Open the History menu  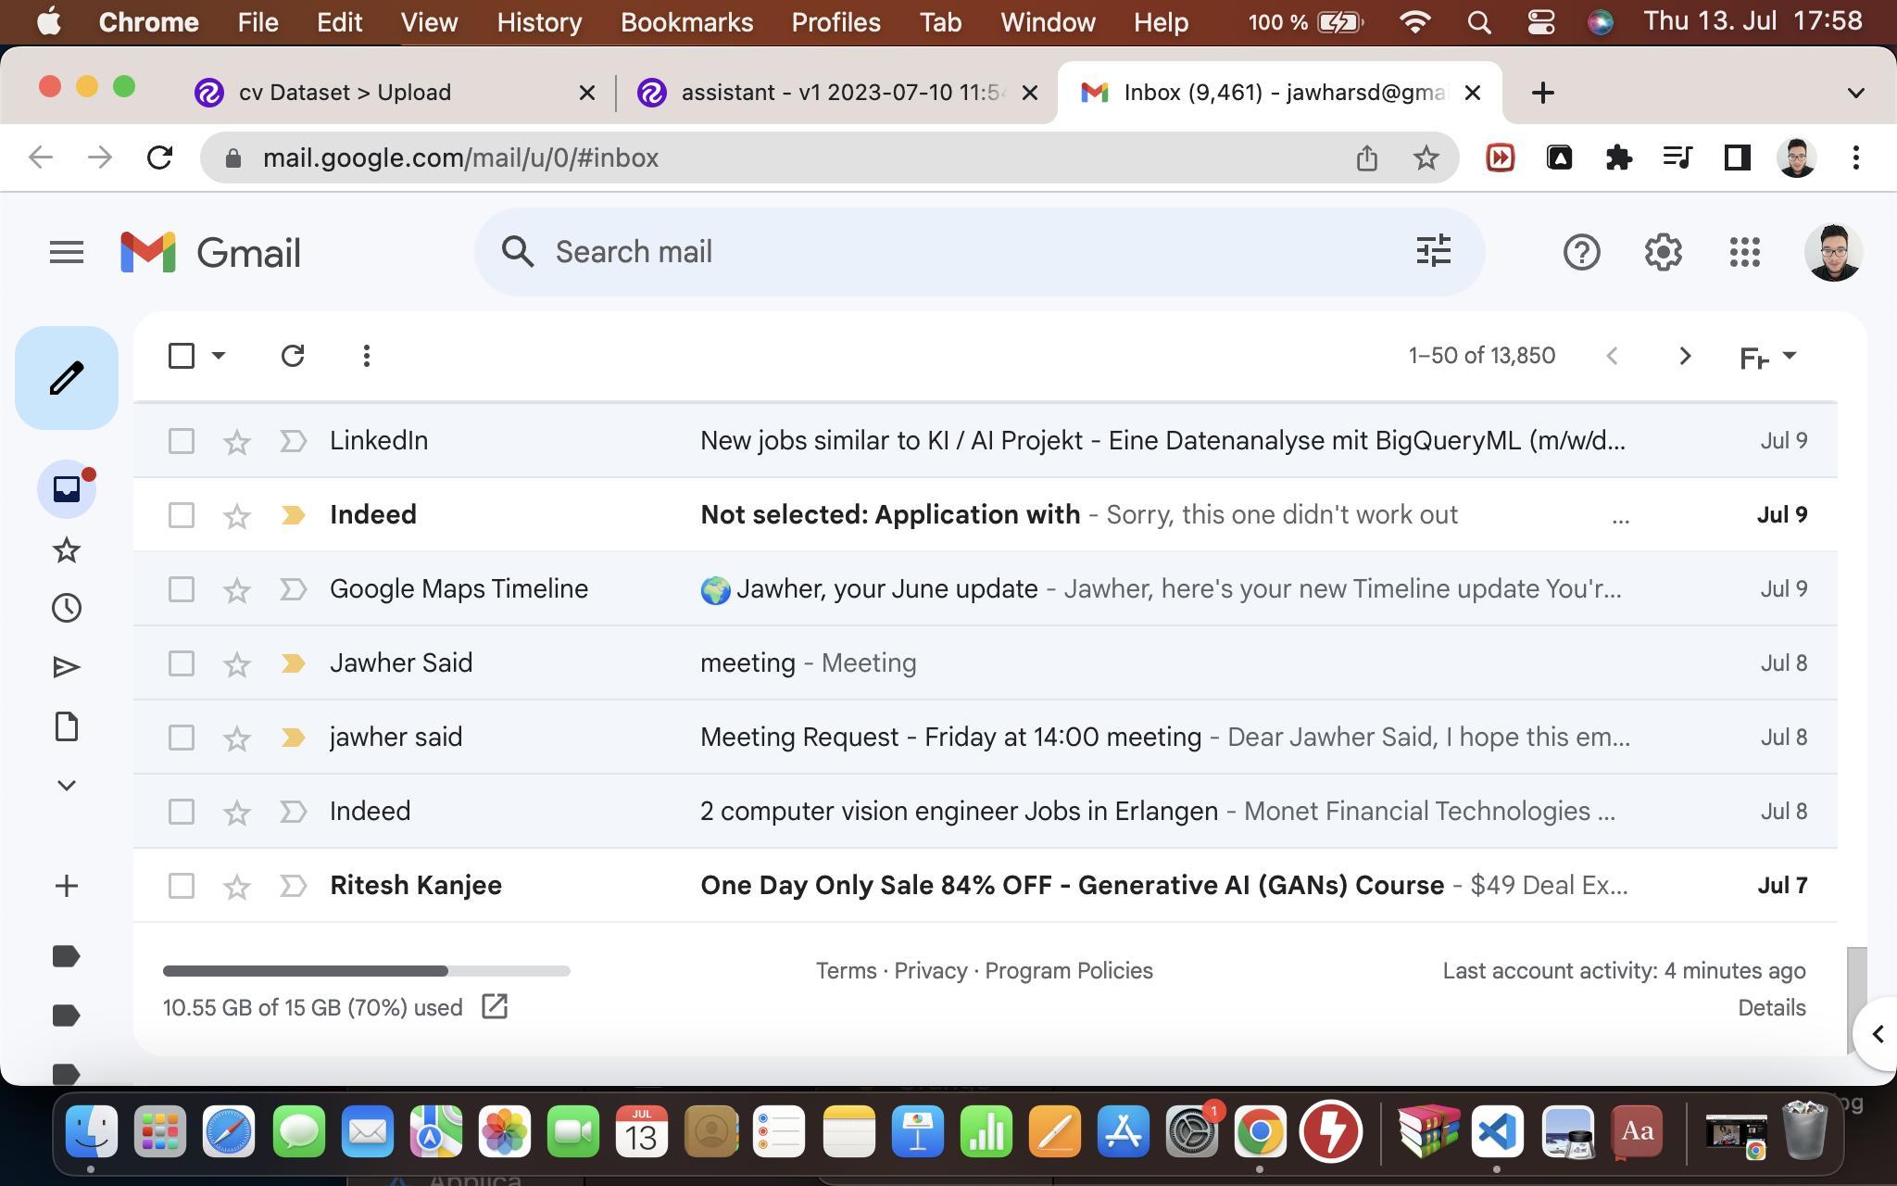click(539, 21)
